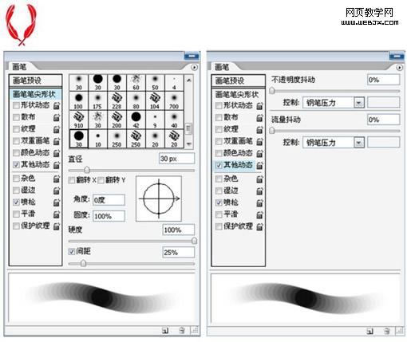Check the 翻转 Y flip checkbox

point(101,180)
